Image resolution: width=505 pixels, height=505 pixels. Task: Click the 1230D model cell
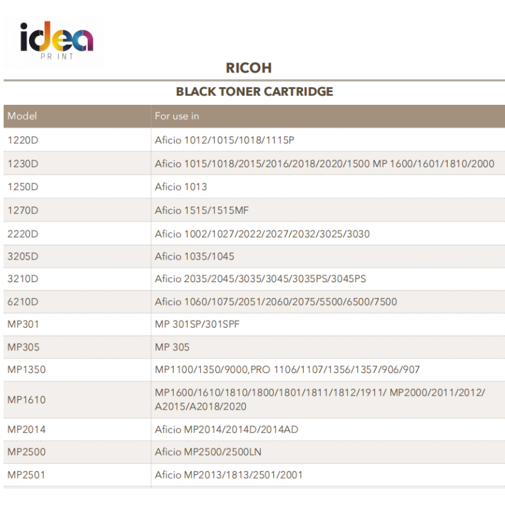(23, 163)
